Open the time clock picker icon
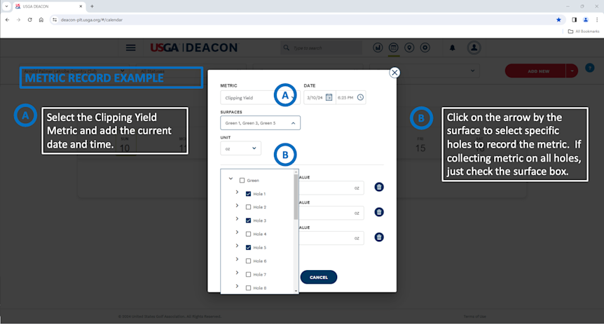 click(x=360, y=97)
